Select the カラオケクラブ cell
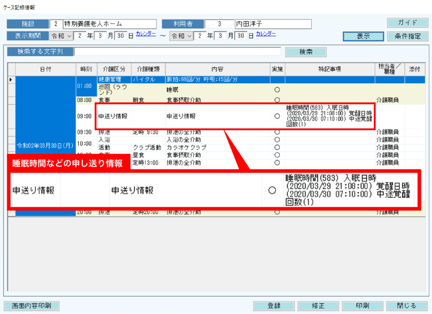 coord(218,148)
